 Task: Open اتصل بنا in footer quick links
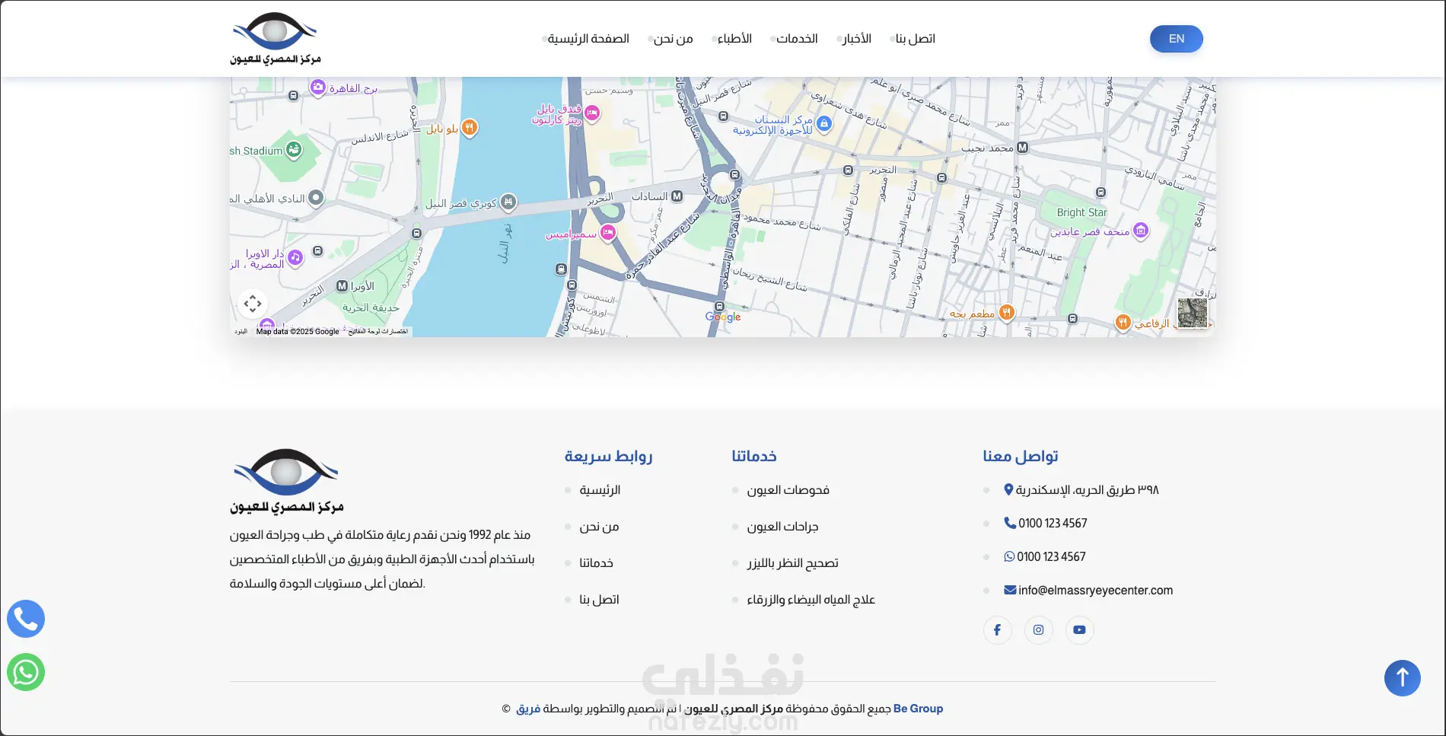point(599,600)
